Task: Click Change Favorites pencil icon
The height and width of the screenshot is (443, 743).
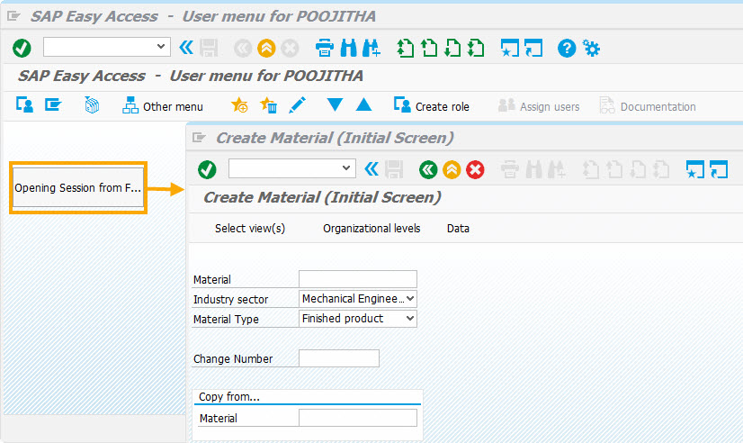Action: pyautogui.click(x=297, y=104)
